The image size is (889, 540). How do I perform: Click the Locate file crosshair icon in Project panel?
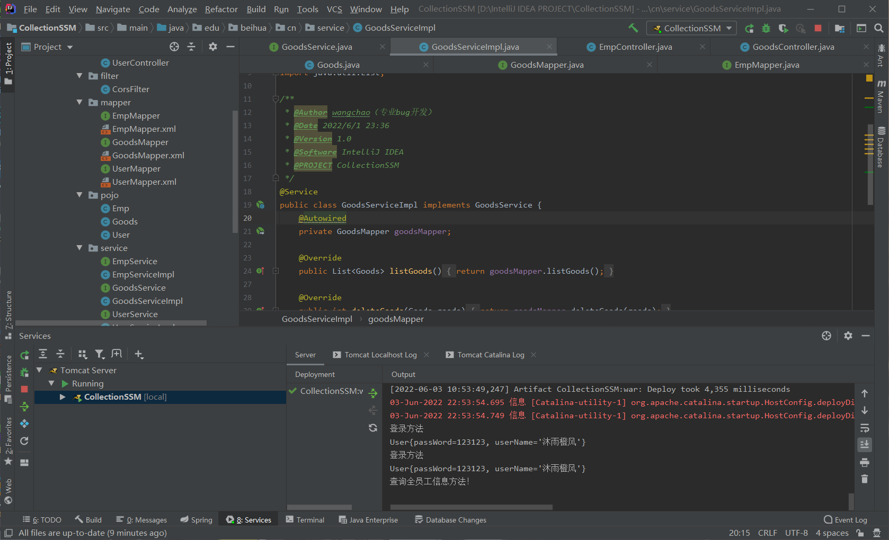174,47
